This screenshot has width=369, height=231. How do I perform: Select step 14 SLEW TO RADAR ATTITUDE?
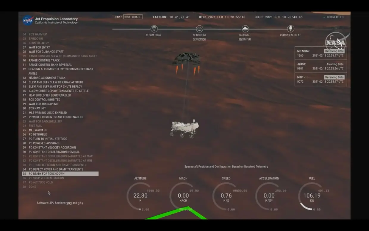pyautogui.click(x=53, y=82)
